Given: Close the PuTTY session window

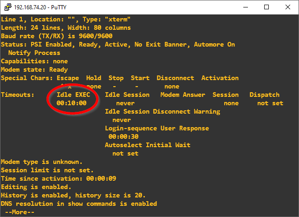Looking at the screenshot, I should [288, 7].
